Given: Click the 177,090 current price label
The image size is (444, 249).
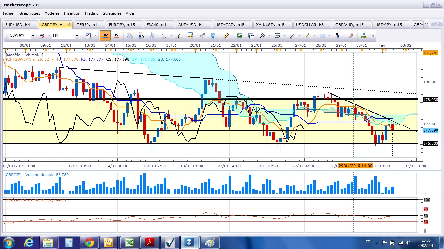Looking at the screenshot, I should click(x=430, y=130).
